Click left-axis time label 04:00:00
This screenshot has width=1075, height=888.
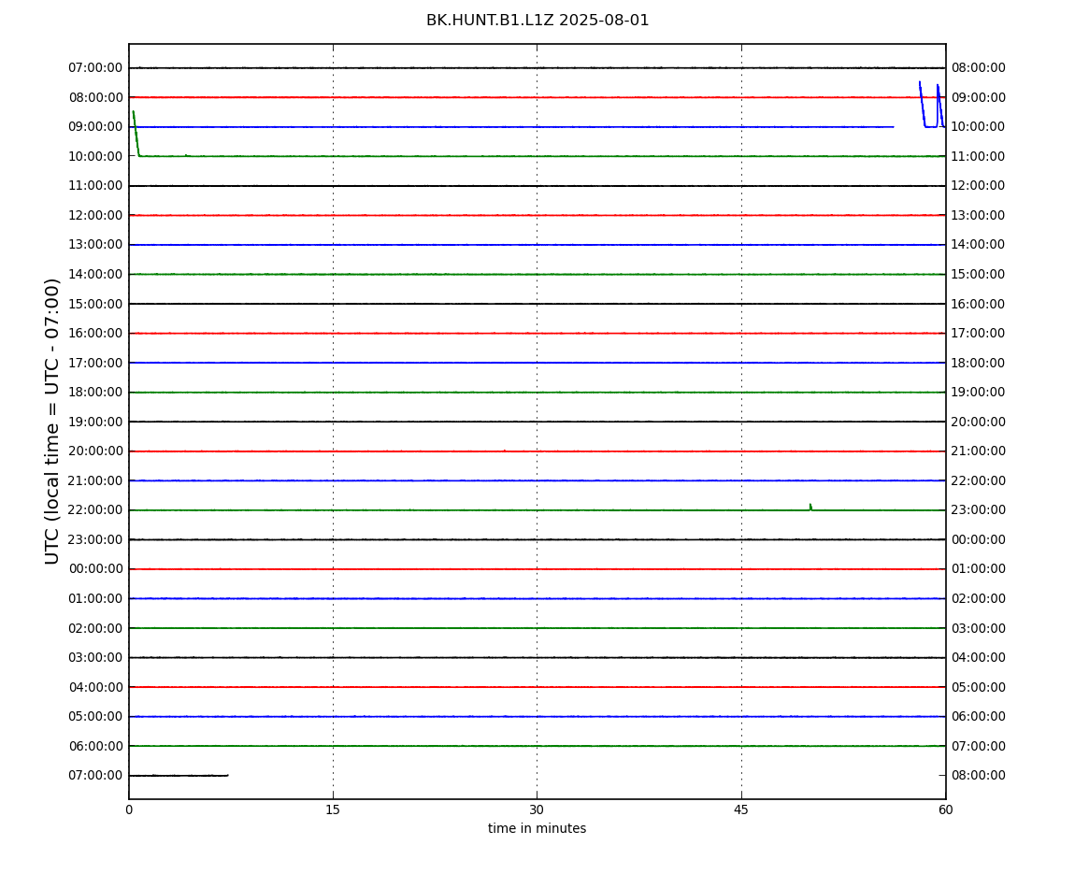coord(96,687)
